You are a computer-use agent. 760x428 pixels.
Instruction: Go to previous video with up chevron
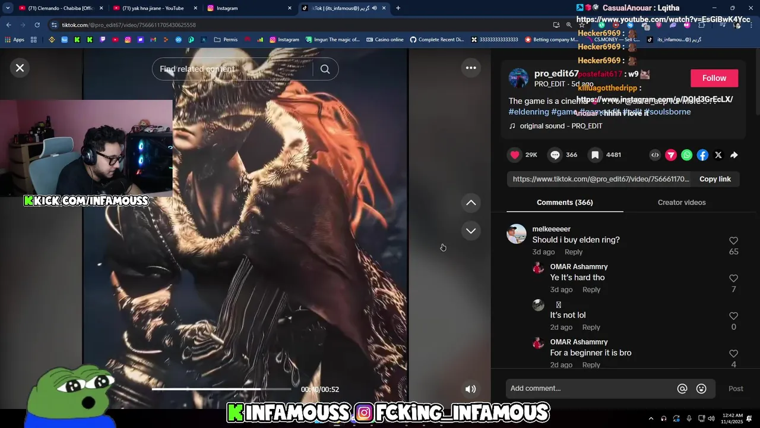(471, 203)
